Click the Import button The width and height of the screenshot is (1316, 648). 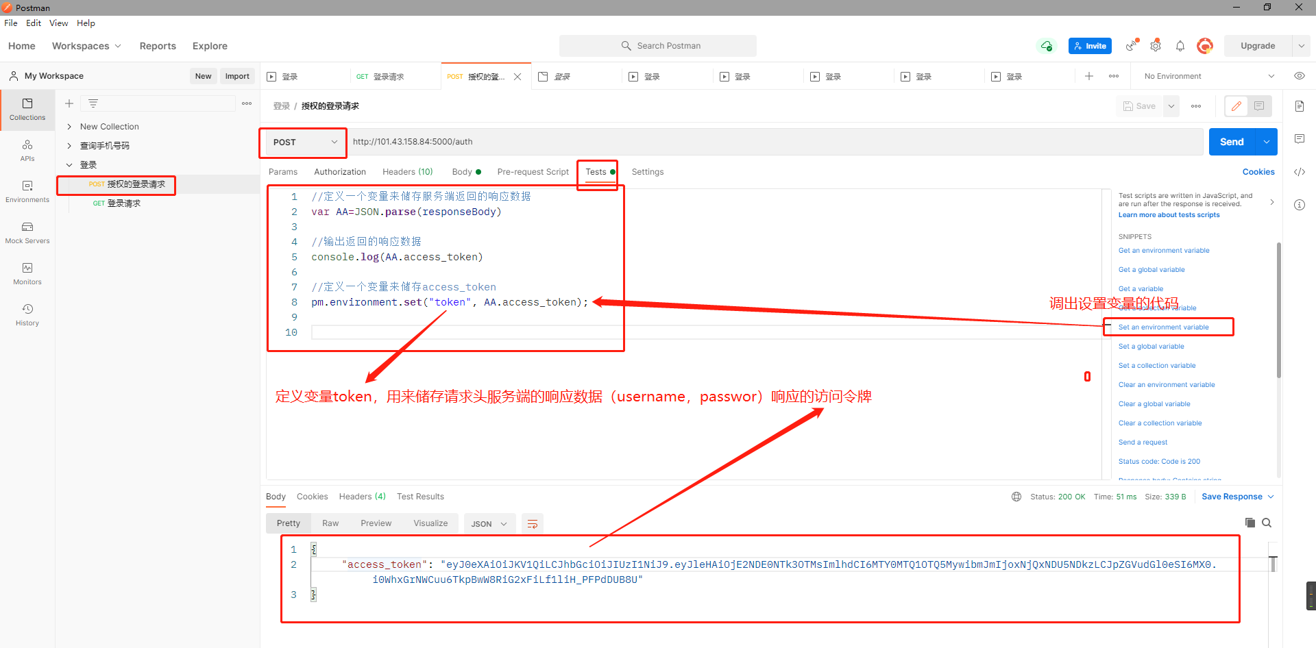[237, 76]
